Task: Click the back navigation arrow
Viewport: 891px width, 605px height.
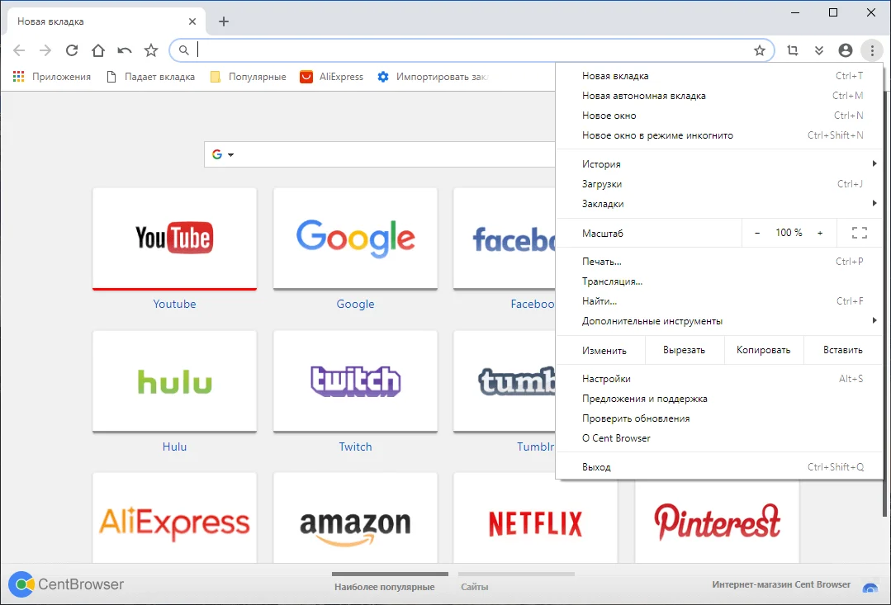Action: 19,50
